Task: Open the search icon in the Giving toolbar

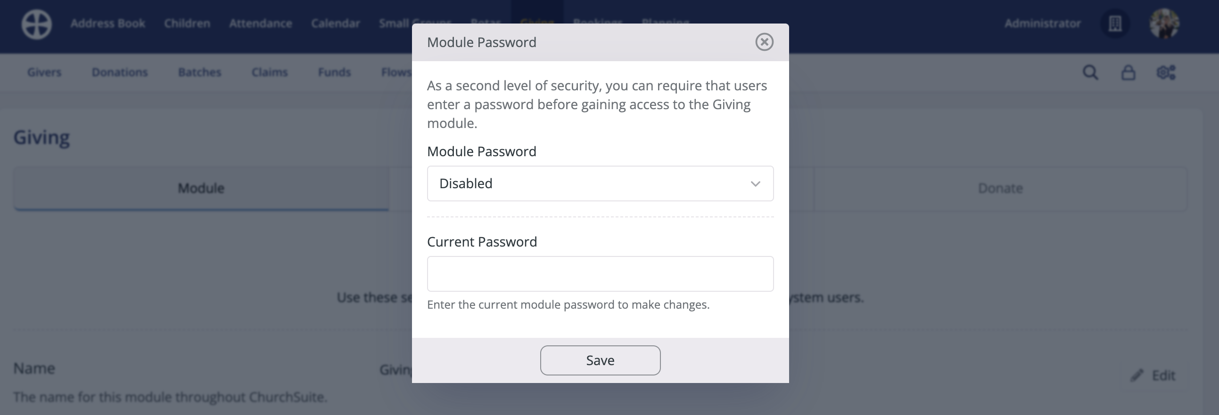Action: tap(1090, 72)
